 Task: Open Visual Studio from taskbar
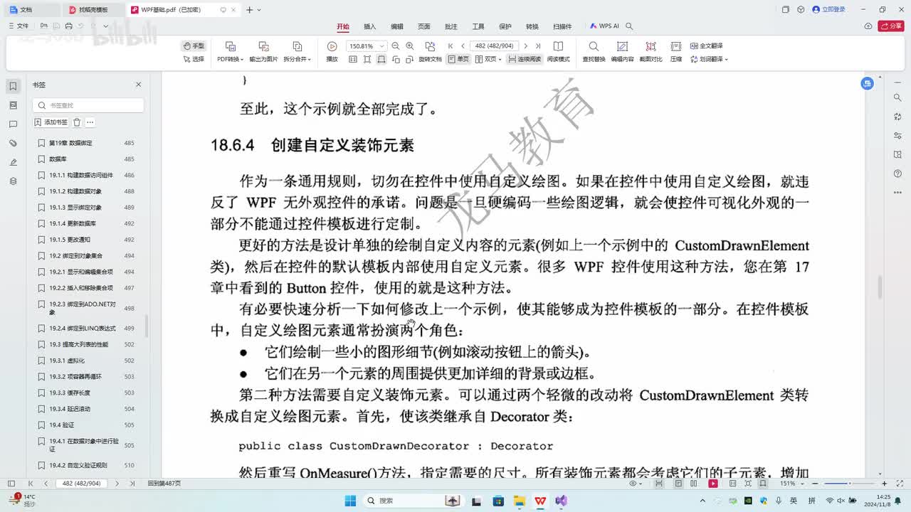coord(562,501)
